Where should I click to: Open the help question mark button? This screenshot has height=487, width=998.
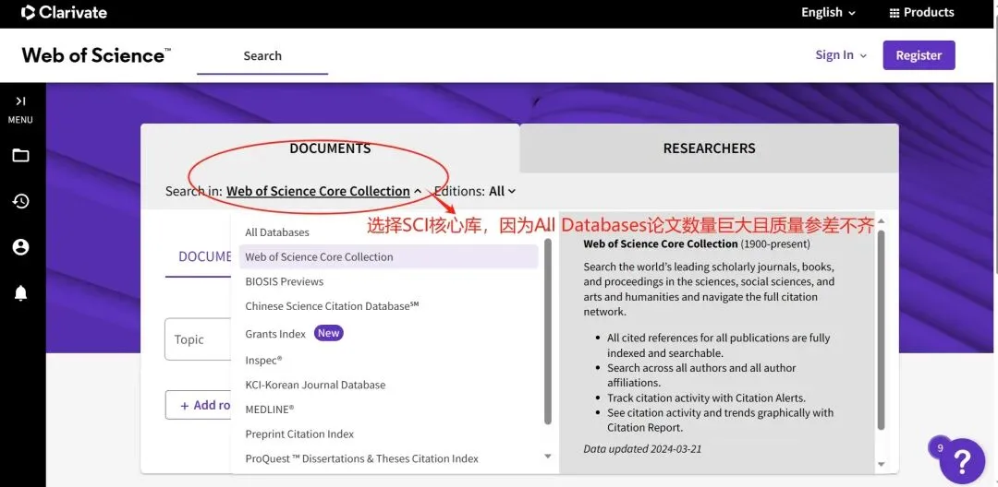(x=962, y=460)
